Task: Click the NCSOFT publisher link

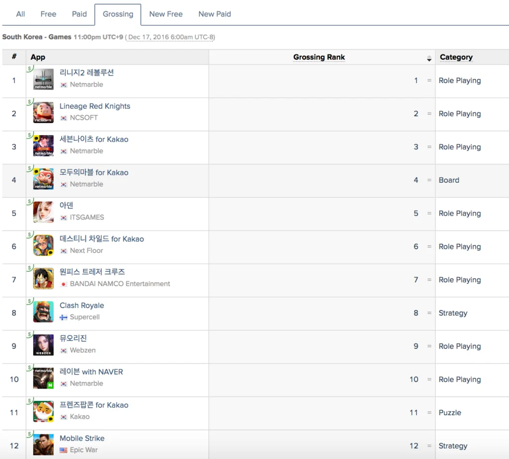Action: click(x=84, y=118)
